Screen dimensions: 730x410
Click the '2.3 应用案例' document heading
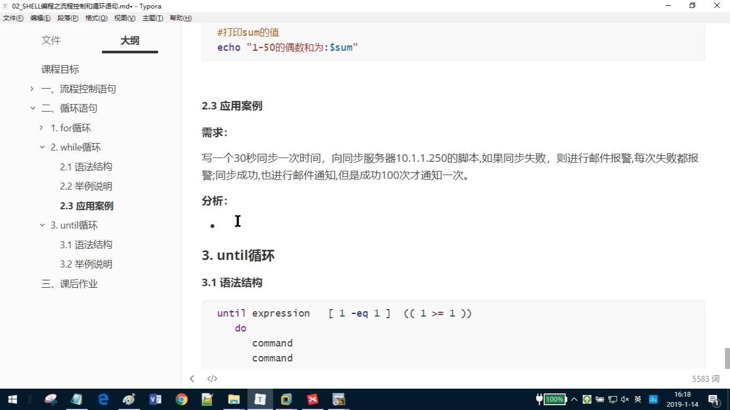[x=232, y=106]
